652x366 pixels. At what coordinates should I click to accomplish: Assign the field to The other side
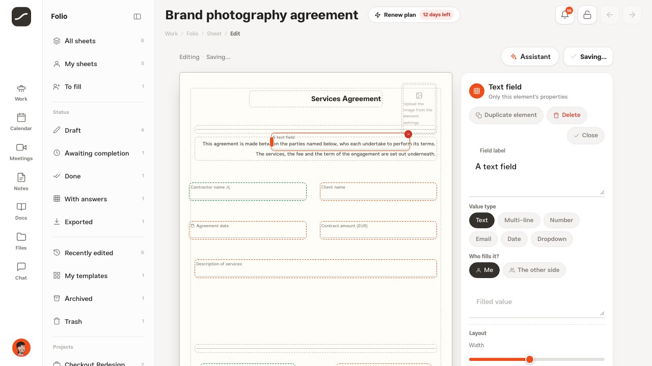[x=534, y=270]
